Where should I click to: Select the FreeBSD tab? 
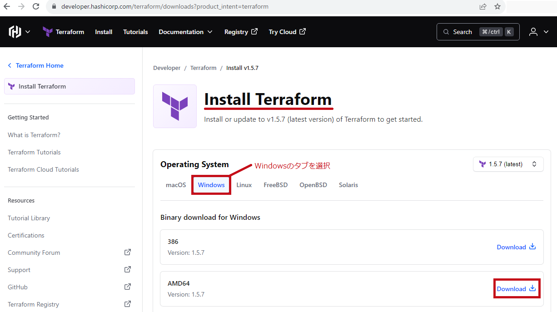tap(276, 185)
